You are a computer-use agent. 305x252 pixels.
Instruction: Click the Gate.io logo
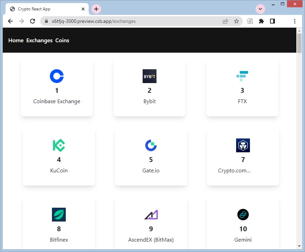point(151,145)
